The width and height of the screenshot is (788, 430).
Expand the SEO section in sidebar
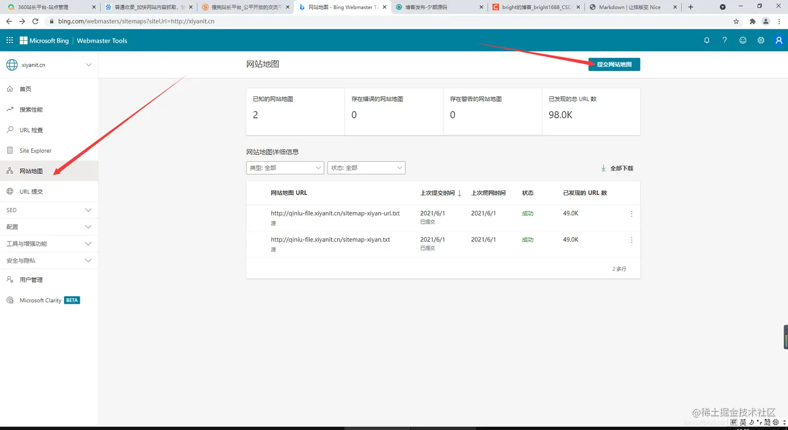click(49, 210)
